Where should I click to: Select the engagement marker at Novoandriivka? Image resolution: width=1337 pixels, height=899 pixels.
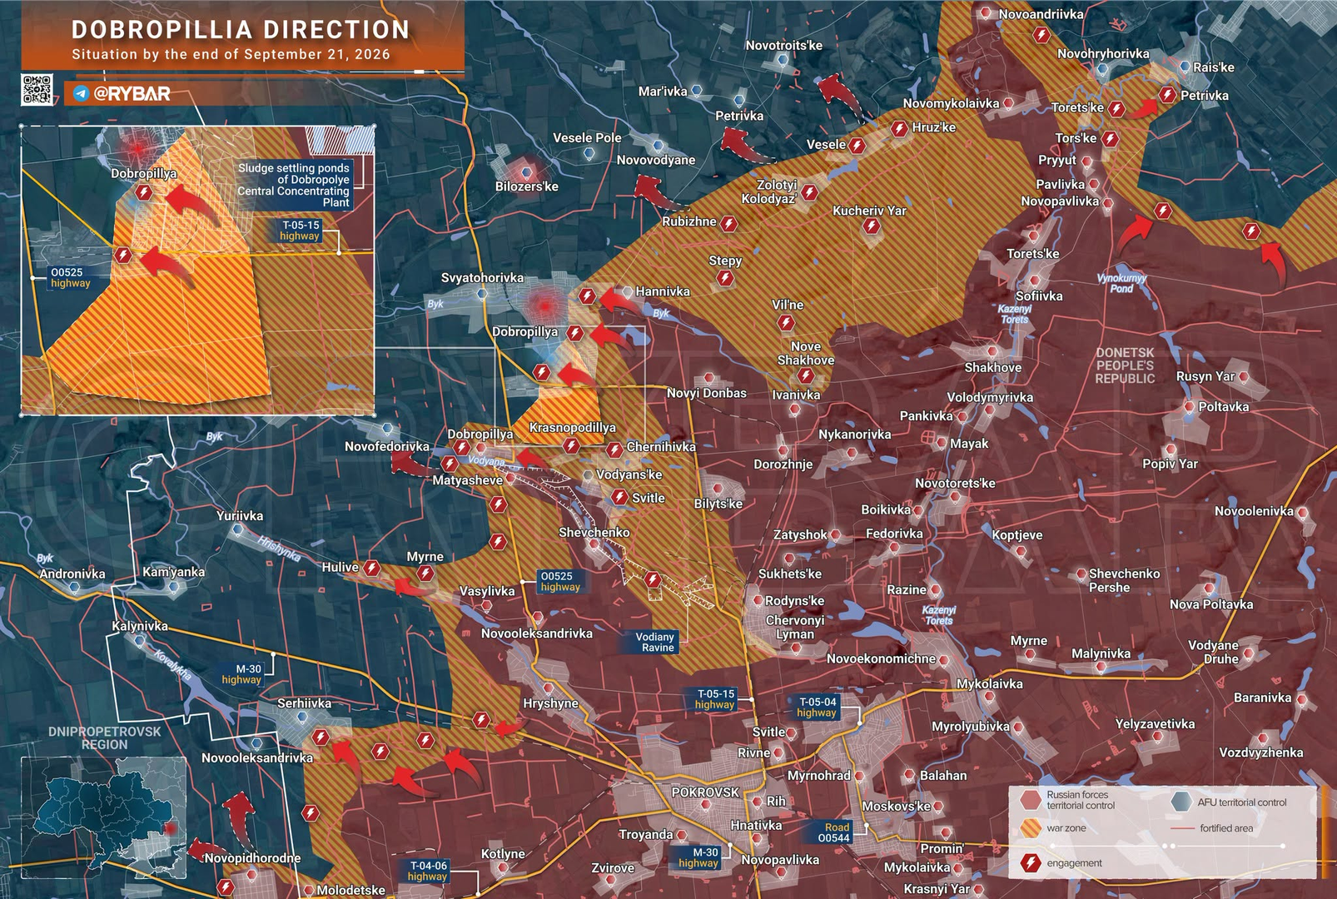coord(1041,35)
